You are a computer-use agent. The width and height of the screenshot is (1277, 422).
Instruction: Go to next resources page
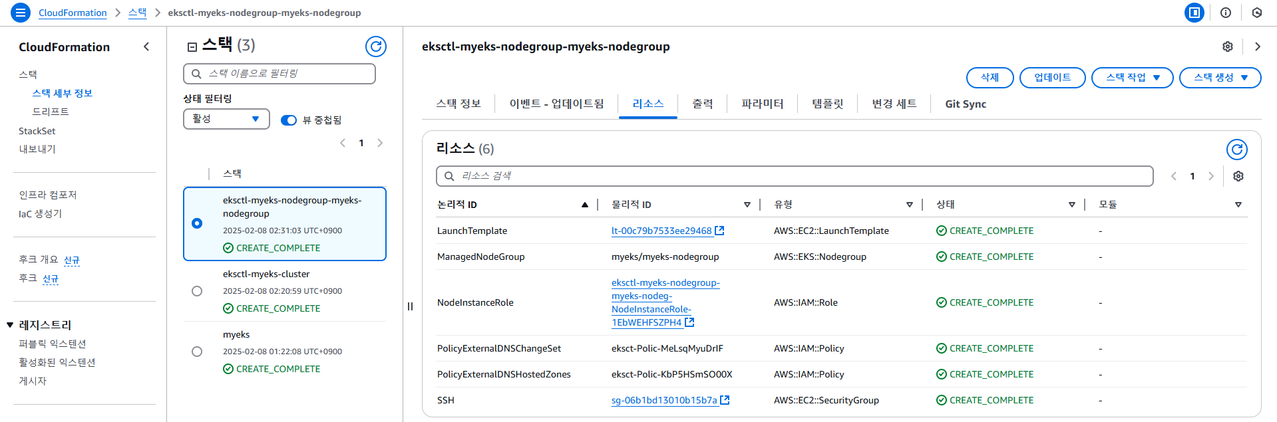(x=1211, y=176)
